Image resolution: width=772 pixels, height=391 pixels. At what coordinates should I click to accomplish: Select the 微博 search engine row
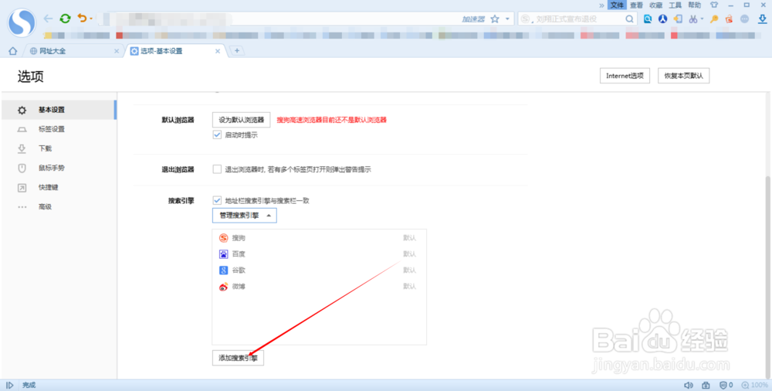319,287
